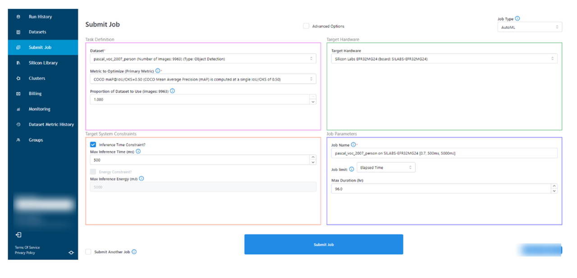Open the Target Hardware dropdown
The width and height of the screenshot is (577, 278).
pos(444,58)
